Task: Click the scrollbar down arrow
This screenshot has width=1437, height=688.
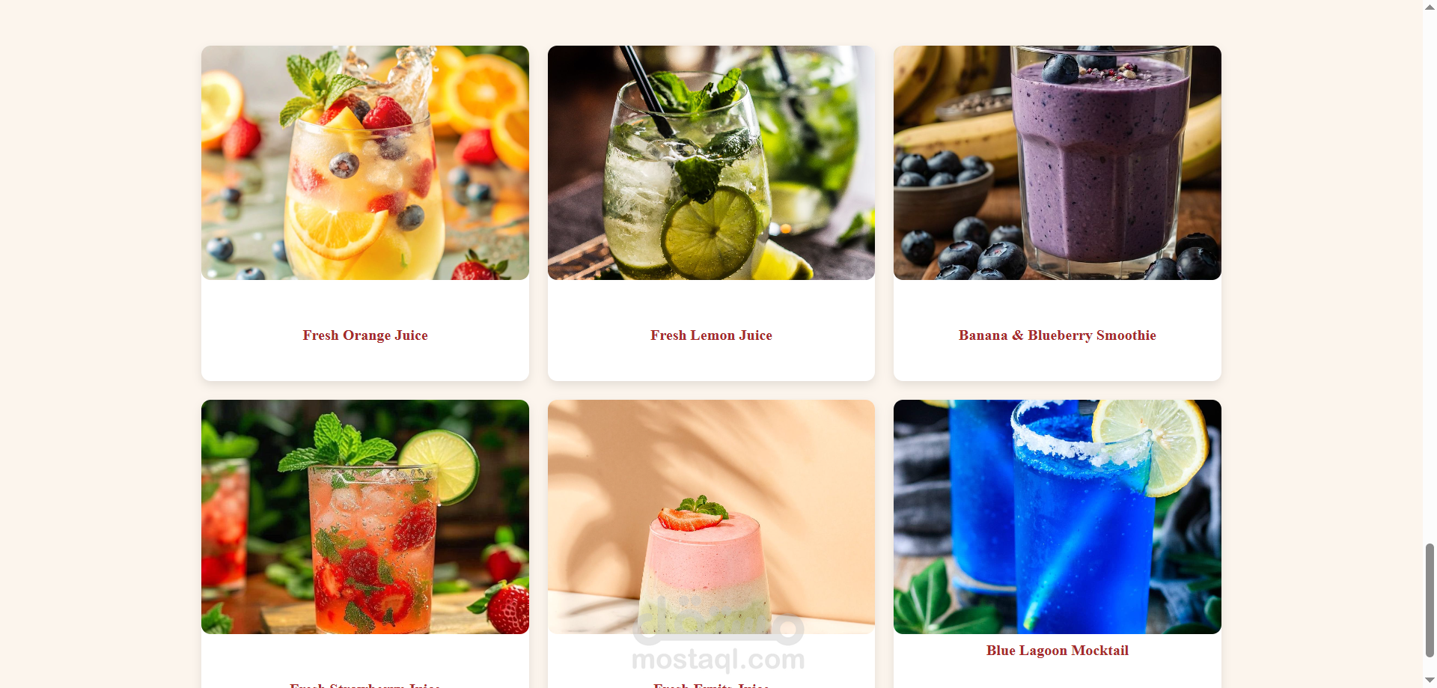Action: pyautogui.click(x=1430, y=681)
